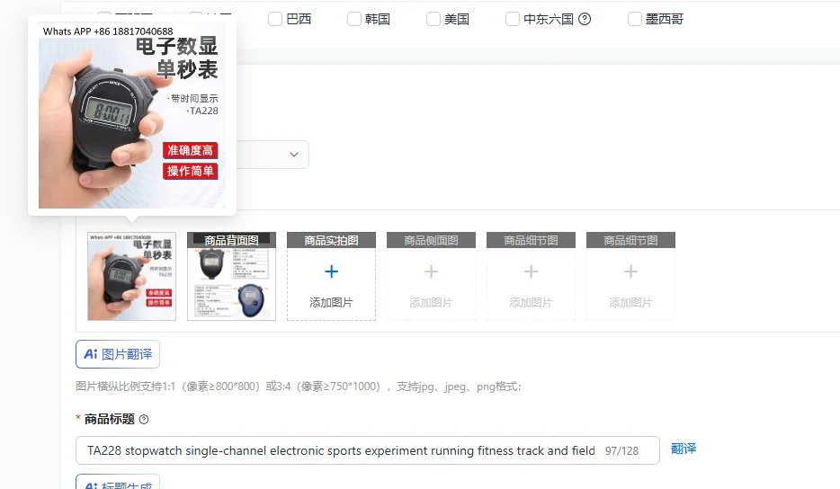840x489 pixels.
Task: Select the 墨西哥 checkbox
Action: (x=635, y=19)
